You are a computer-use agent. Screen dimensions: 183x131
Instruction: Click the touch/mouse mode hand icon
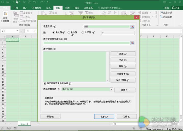point(17,2)
